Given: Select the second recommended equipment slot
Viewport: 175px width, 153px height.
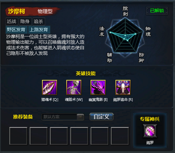Looking at the screenshot, I should click(38, 136).
